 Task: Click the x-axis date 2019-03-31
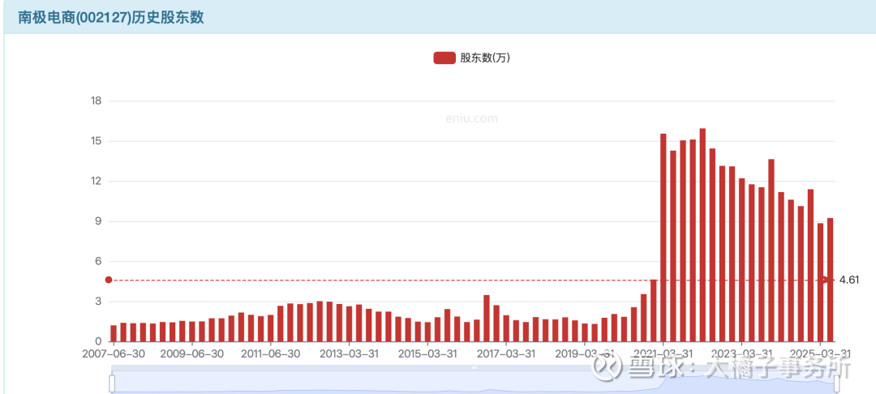(585, 353)
